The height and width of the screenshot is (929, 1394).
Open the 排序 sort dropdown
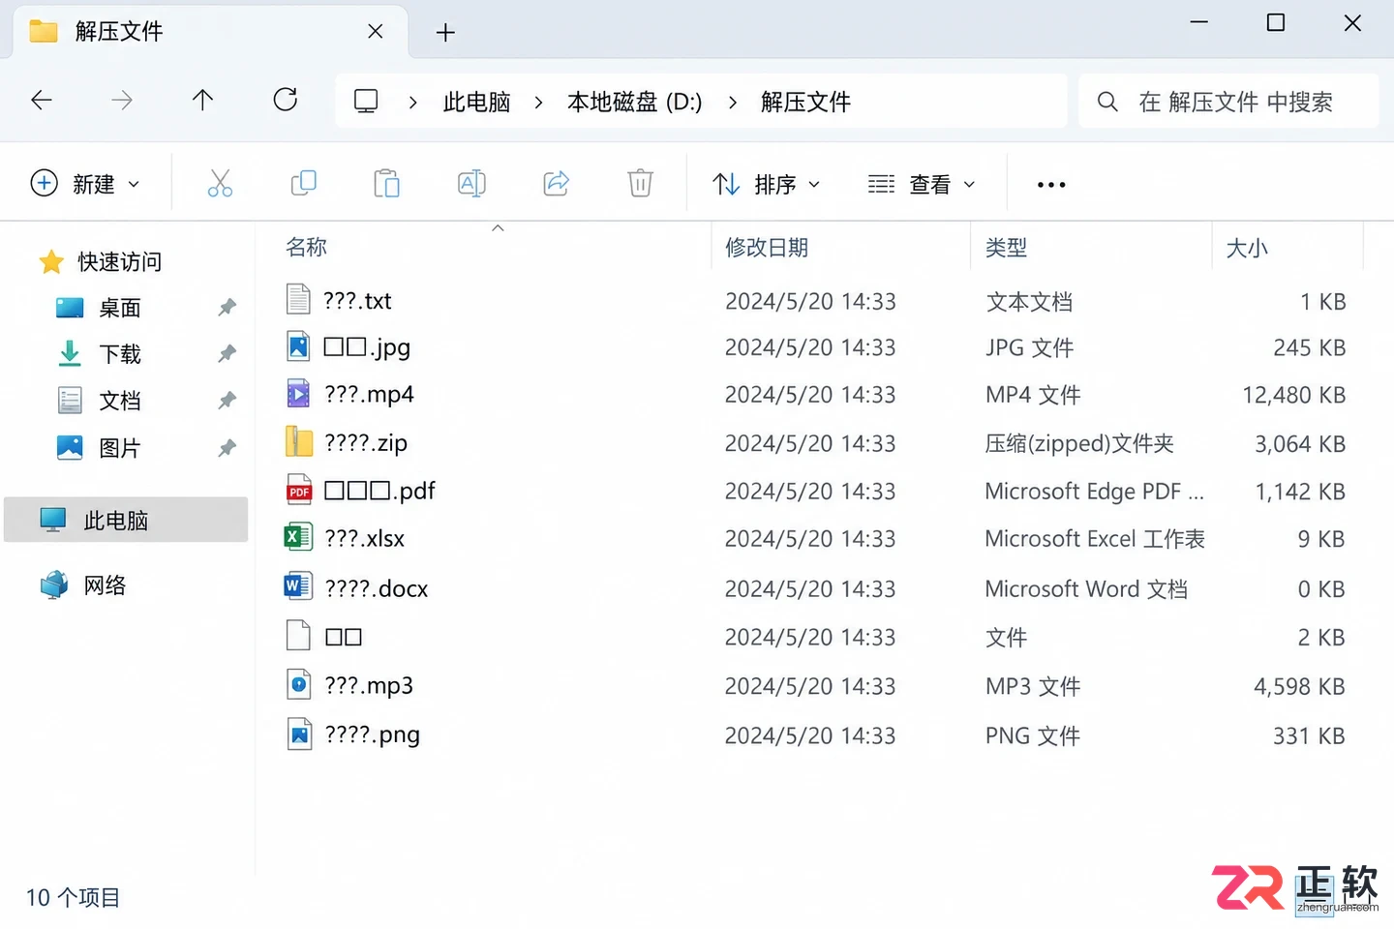pos(767,184)
